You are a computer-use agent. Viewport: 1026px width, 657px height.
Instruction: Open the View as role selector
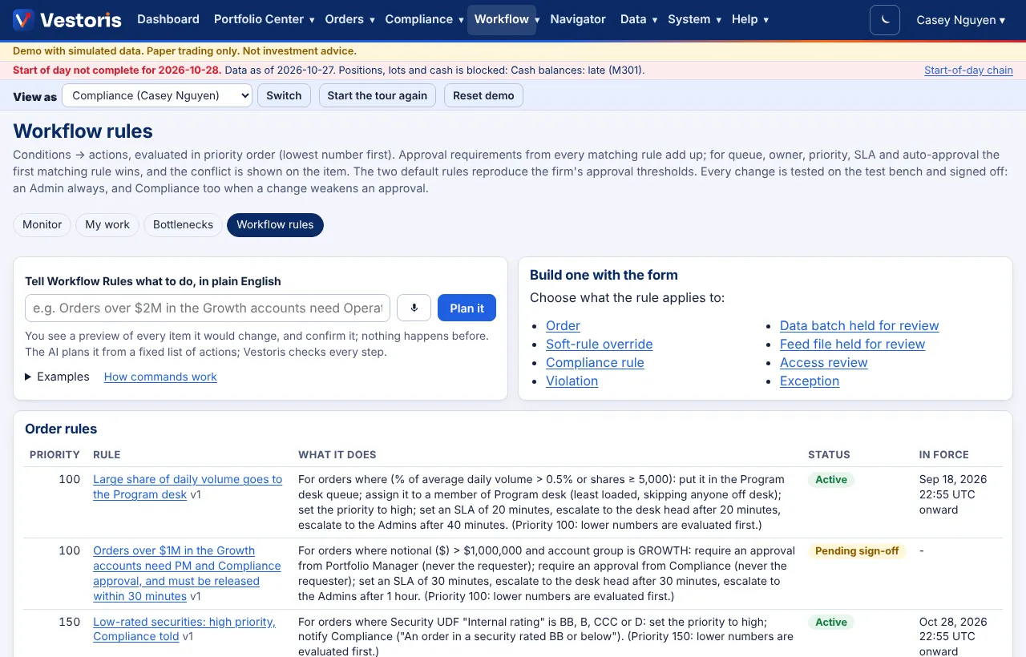click(x=157, y=95)
